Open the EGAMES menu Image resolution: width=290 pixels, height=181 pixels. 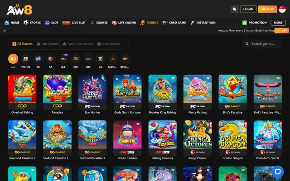click(x=99, y=23)
